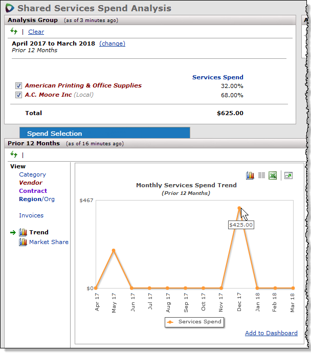Click the chart icon beside Trend
The width and height of the screenshot is (311, 353).
click(x=23, y=232)
